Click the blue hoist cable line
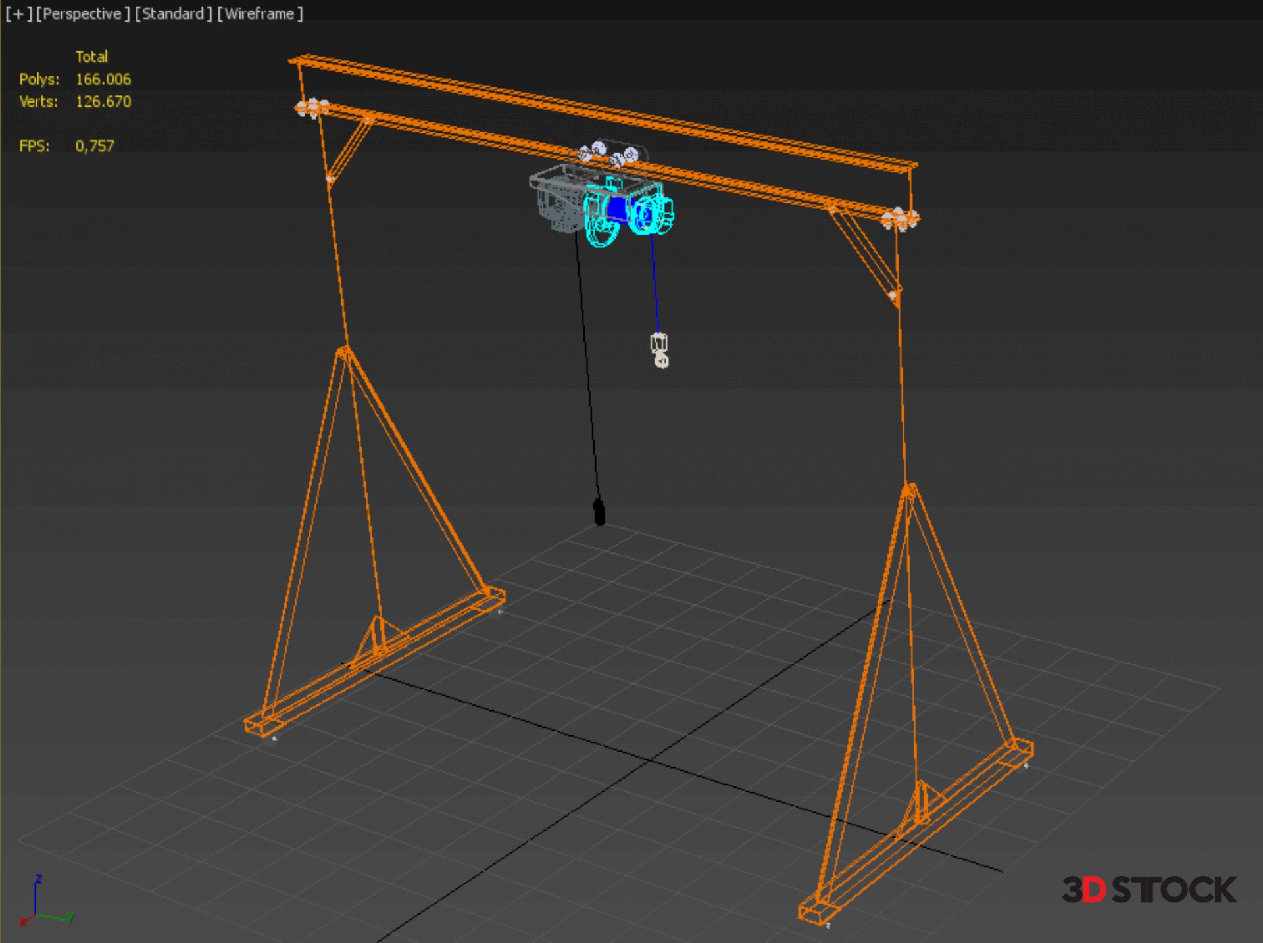The width and height of the screenshot is (1263, 943). pyautogui.click(x=655, y=283)
